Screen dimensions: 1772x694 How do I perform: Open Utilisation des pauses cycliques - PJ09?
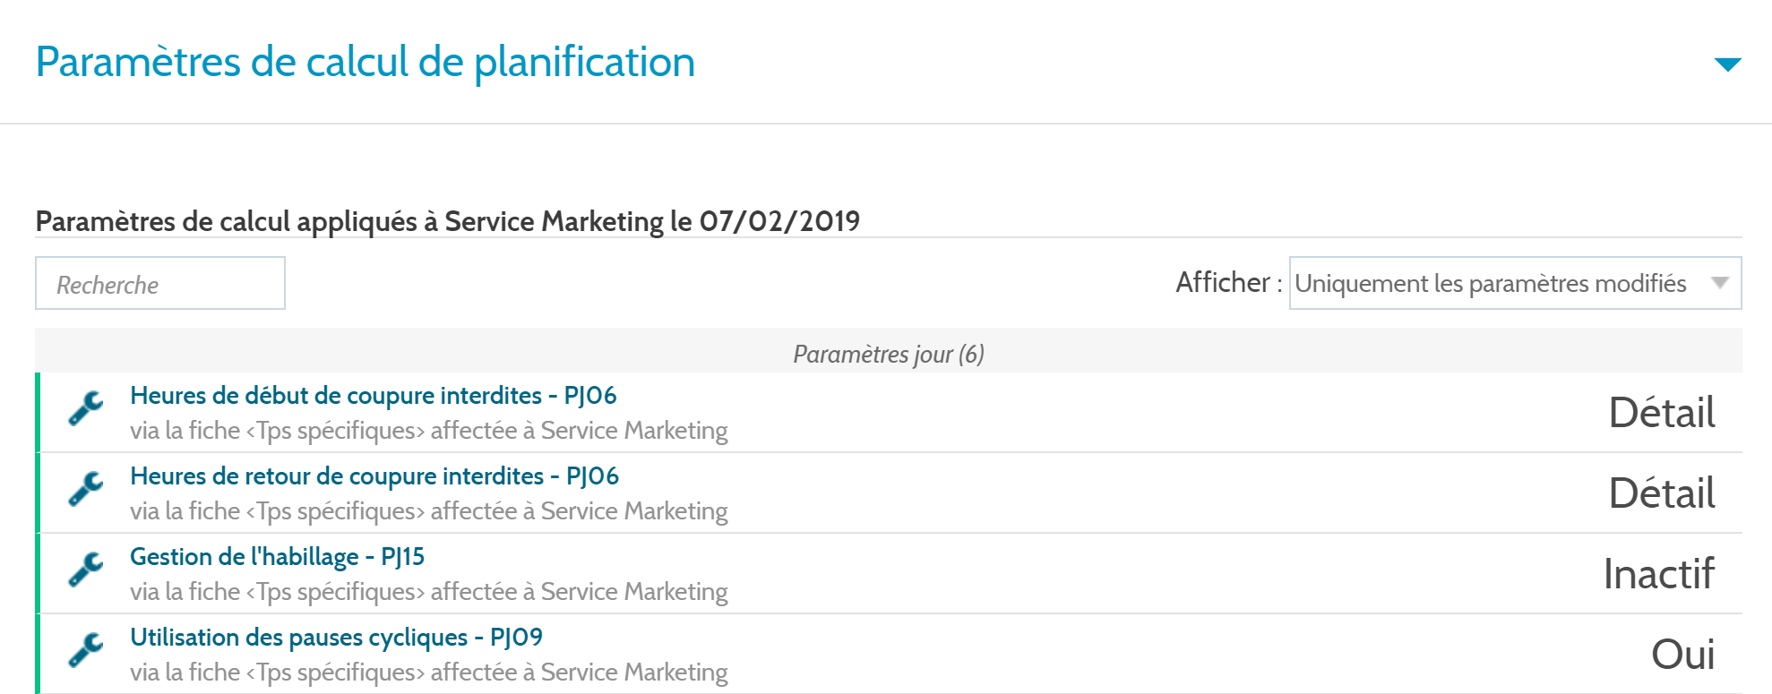click(336, 637)
